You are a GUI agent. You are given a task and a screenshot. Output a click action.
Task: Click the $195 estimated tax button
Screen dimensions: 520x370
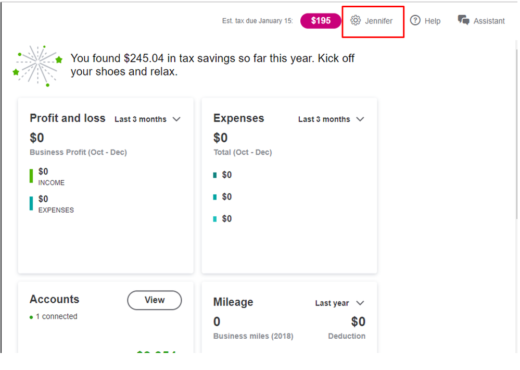click(321, 21)
